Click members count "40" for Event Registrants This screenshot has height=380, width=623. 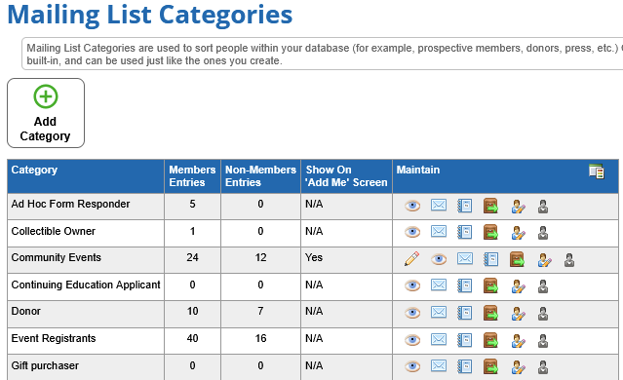(x=193, y=338)
